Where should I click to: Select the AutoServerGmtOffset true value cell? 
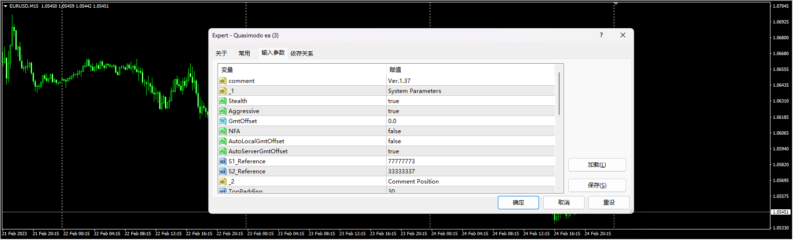pos(393,151)
